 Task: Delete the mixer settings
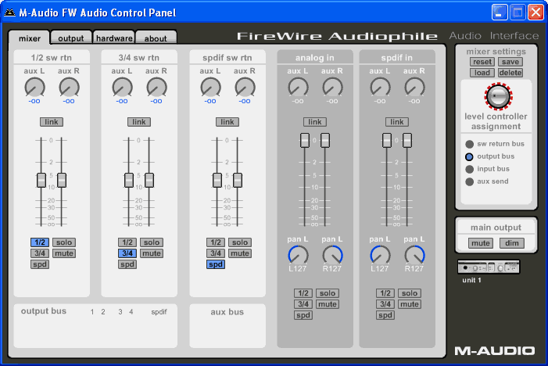[x=510, y=73]
